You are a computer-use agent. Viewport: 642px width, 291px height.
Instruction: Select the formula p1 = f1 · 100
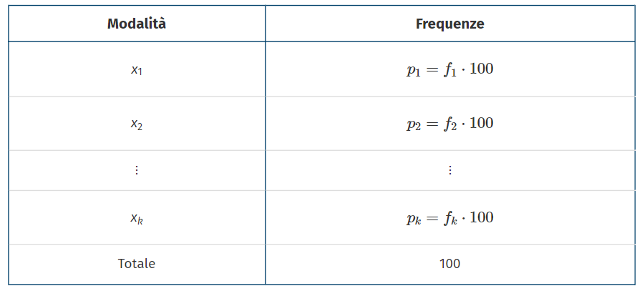449,70
